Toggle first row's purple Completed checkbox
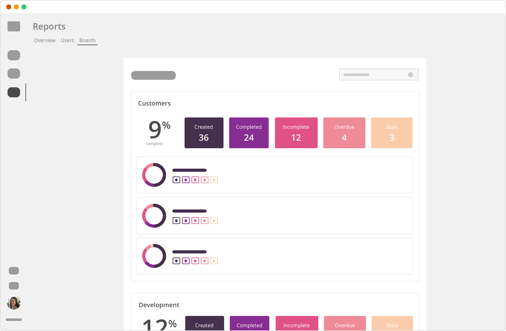 click(x=186, y=180)
